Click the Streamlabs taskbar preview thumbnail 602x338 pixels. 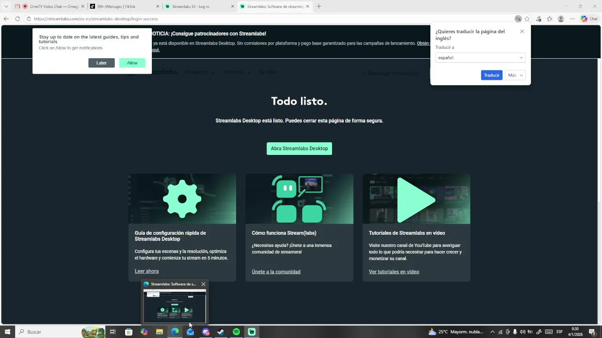coord(174,306)
